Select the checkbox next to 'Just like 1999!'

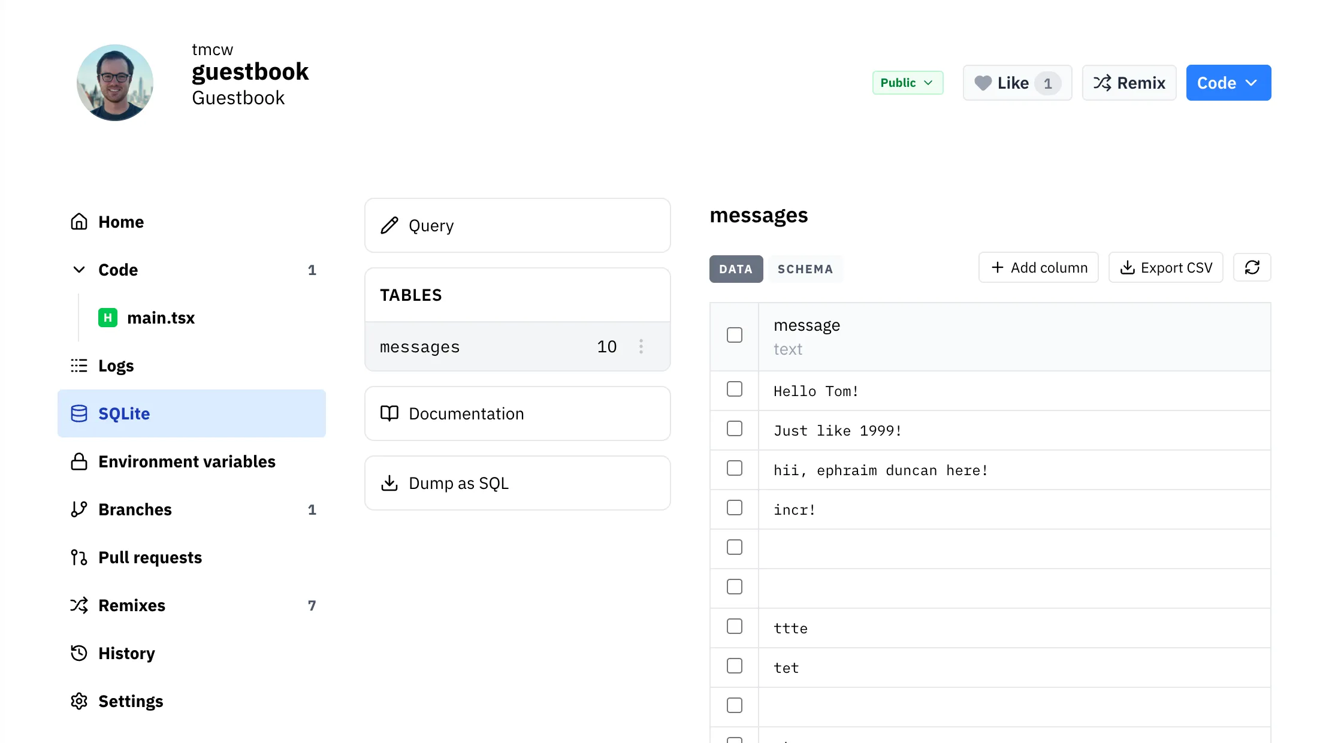point(734,428)
